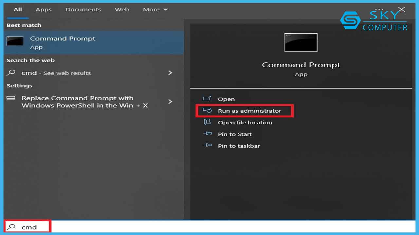Image resolution: width=419 pixels, height=235 pixels.
Task: Click the large Command Prompt preview icon
Action: (x=301, y=42)
